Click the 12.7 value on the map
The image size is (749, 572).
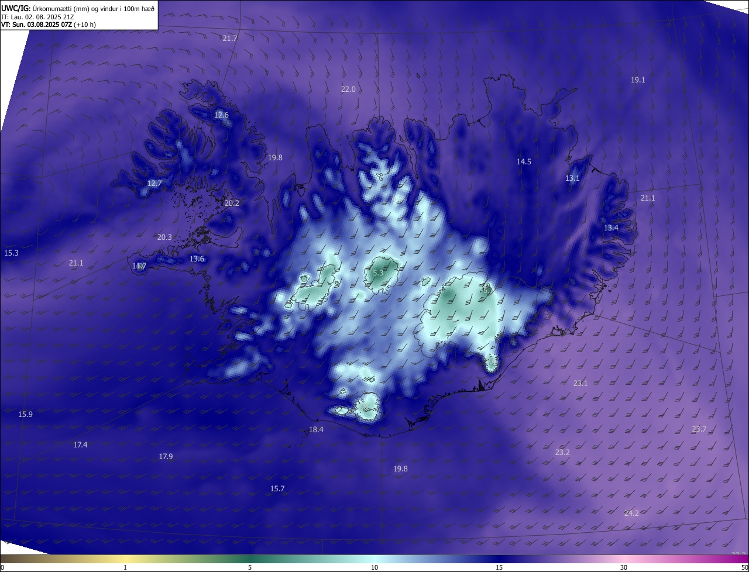(154, 183)
